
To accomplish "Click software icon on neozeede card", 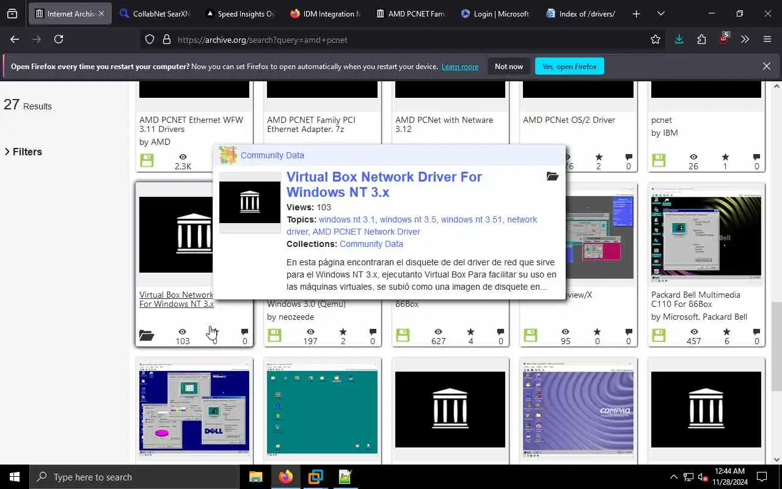I will click(274, 335).
